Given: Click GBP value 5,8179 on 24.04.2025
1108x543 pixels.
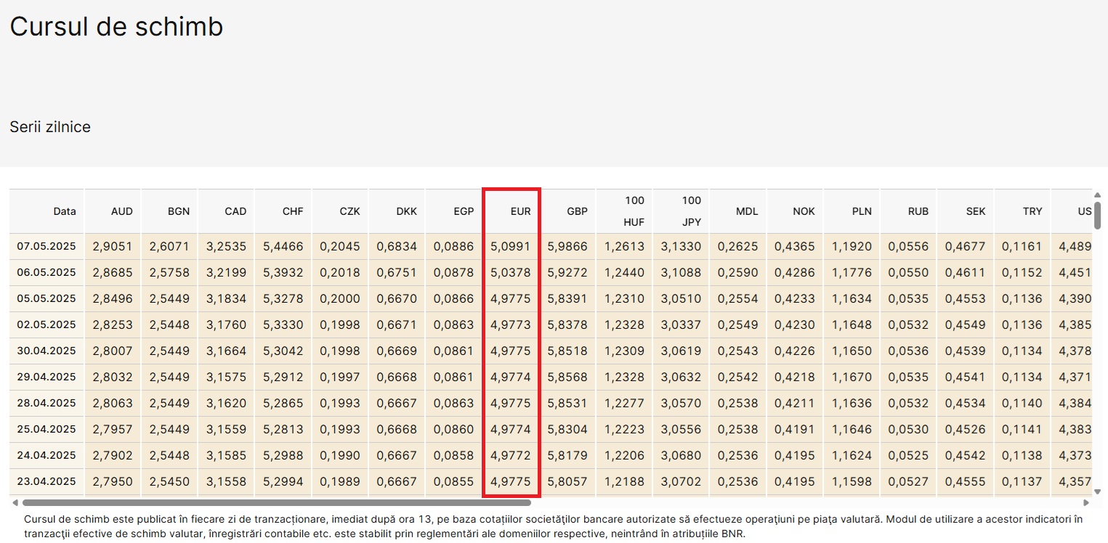Looking at the screenshot, I should coord(567,456).
